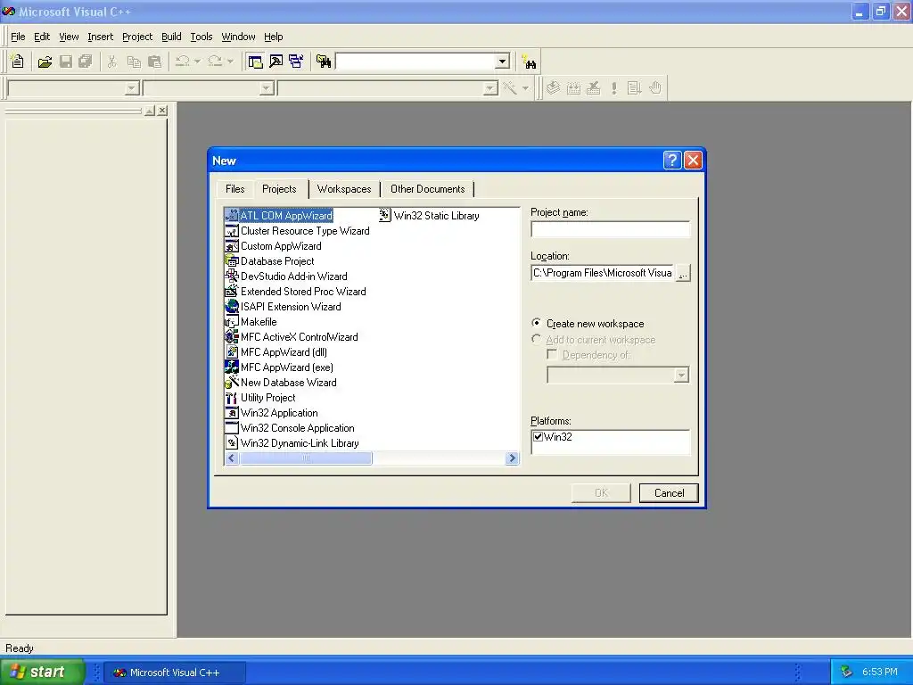
Task: Click the Open file toolbar icon
Action: 45,62
